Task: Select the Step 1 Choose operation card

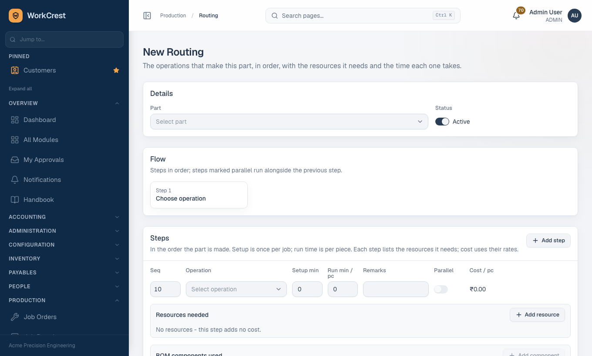Action: tap(199, 195)
